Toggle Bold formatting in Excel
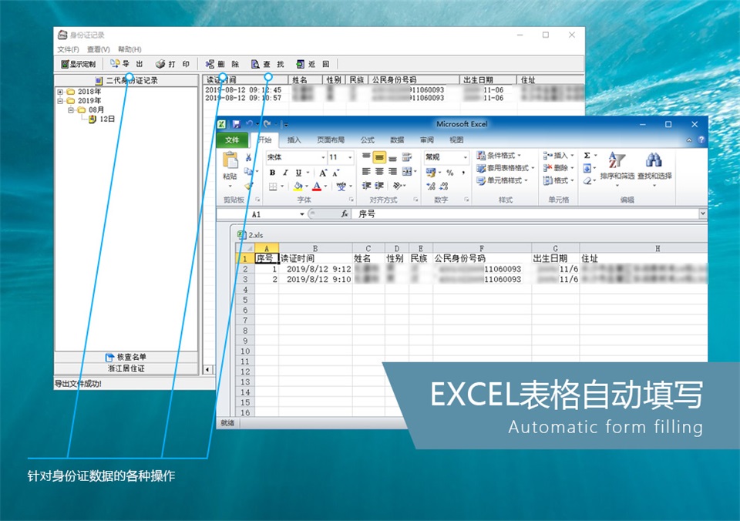The height and width of the screenshot is (521, 740). coord(272,173)
